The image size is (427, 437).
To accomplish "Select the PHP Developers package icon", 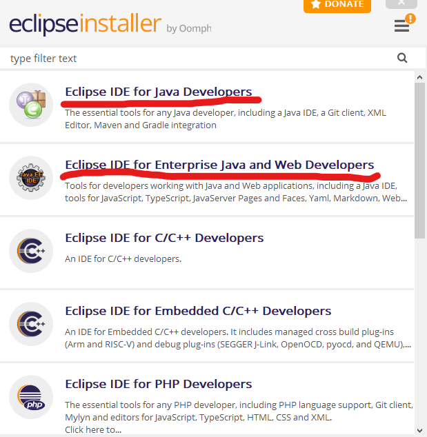I will (31, 397).
